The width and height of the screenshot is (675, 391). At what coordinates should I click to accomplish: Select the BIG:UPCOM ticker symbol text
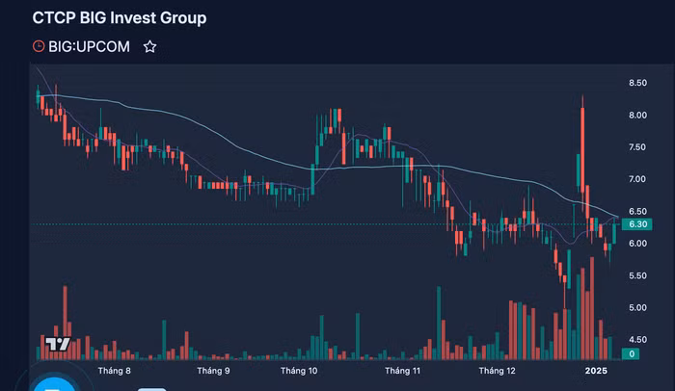[x=91, y=46]
